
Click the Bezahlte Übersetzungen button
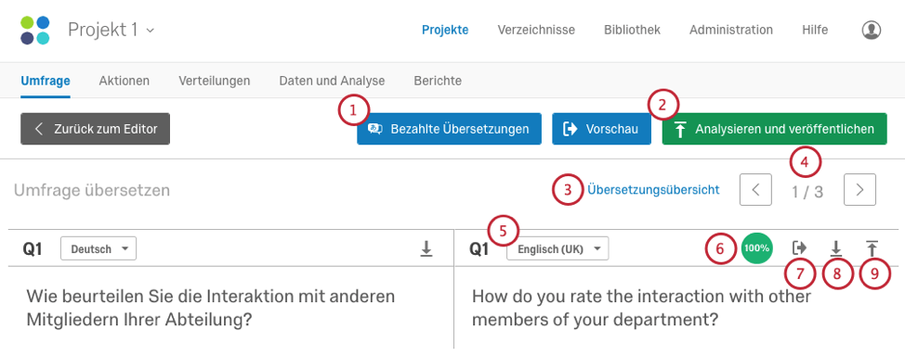point(449,128)
